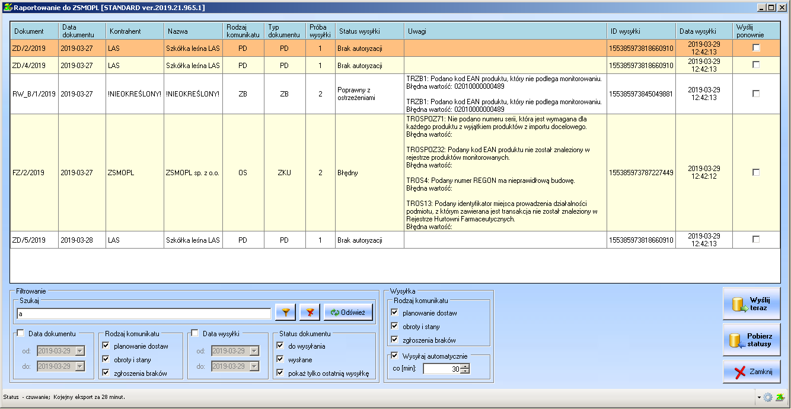Open the gear settings icon in status bar

768,397
